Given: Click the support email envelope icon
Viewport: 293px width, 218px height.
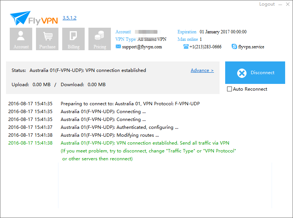Looking at the screenshot, I should (x=118, y=46).
